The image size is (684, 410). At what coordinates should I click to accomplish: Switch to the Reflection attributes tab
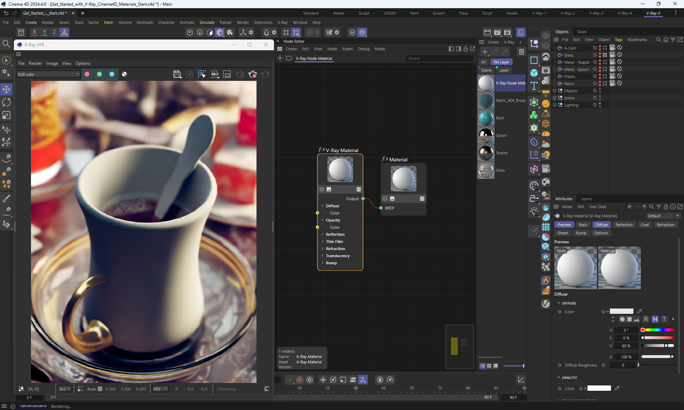pyautogui.click(x=624, y=225)
